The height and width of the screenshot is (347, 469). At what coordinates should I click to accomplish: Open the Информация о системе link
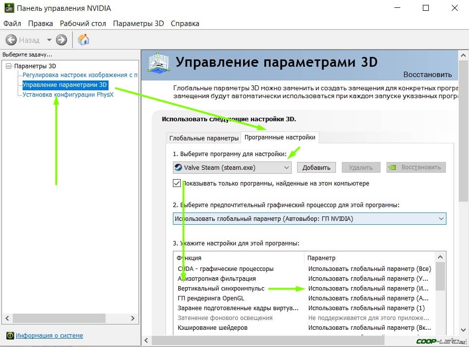point(49,336)
